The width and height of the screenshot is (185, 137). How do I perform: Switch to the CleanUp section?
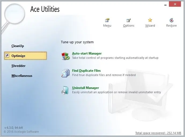18,46
